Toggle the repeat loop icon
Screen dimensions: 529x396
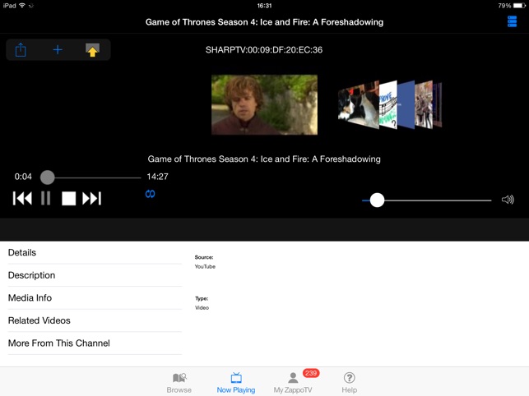(x=150, y=194)
